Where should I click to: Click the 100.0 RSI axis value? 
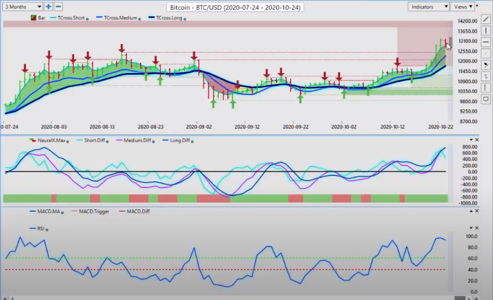click(472, 236)
